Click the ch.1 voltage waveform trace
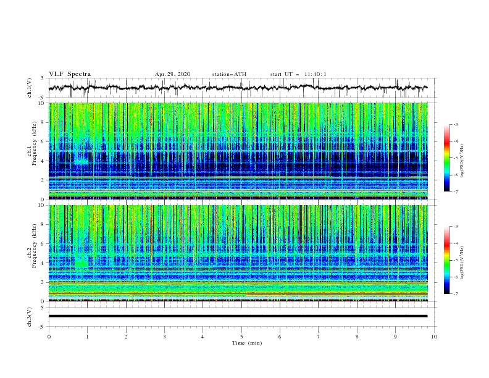Screen dimensions: 489x378 click(x=238, y=88)
